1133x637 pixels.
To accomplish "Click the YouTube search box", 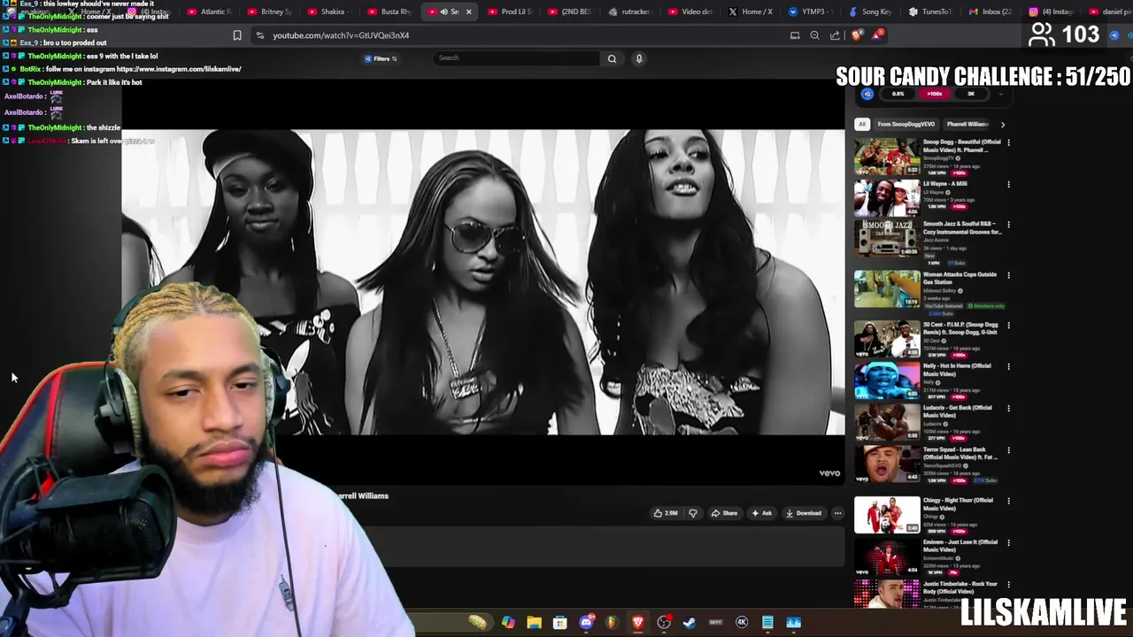I will (516, 58).
